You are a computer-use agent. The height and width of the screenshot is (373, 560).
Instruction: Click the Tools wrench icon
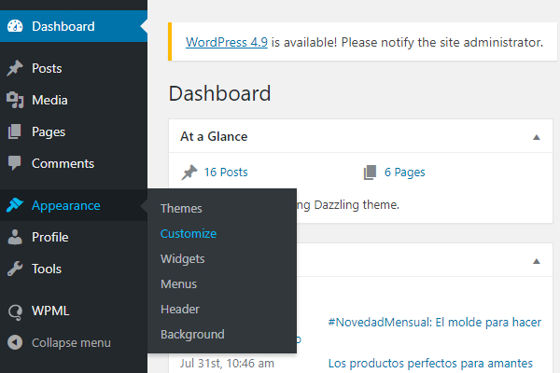pos(14,269)
